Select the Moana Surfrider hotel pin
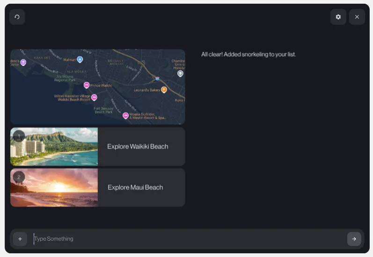 (125, 115)
